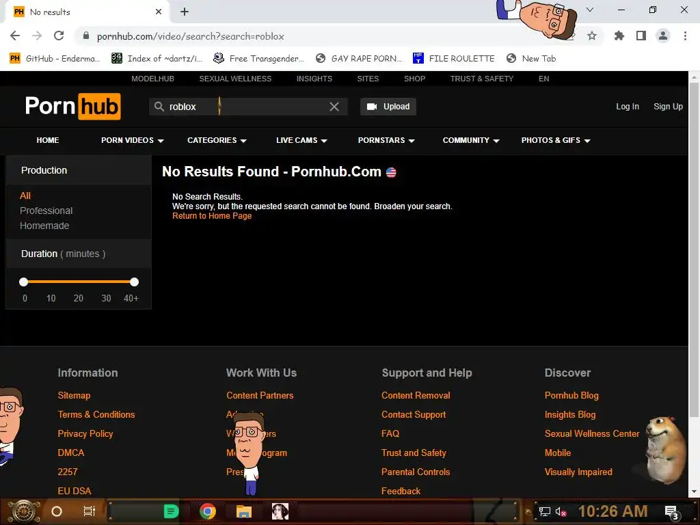Open the 'New Tab' bookmark
Screen dimensions: 700x525
click(x=531, y=59)
